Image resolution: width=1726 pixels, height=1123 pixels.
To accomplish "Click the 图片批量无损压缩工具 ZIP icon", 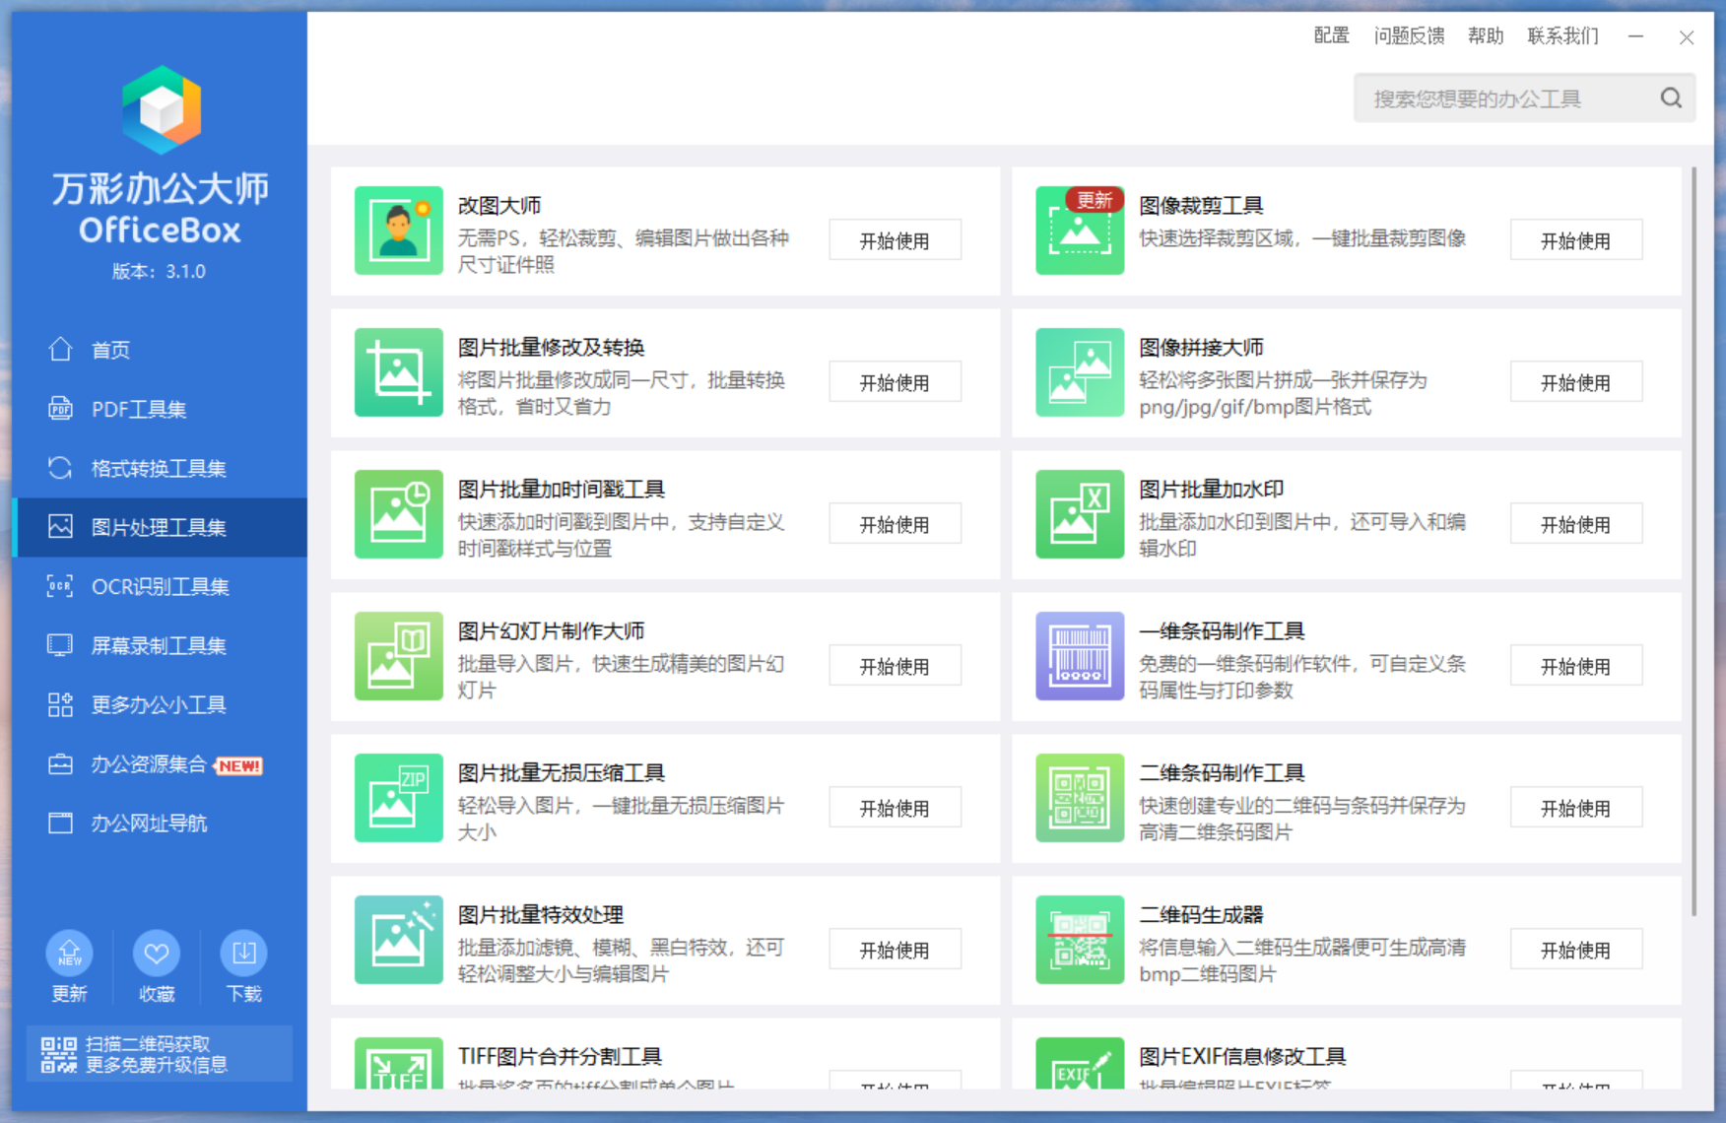I will click(x=399, y=798).
